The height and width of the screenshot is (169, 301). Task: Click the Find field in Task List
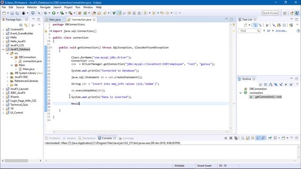249,31
